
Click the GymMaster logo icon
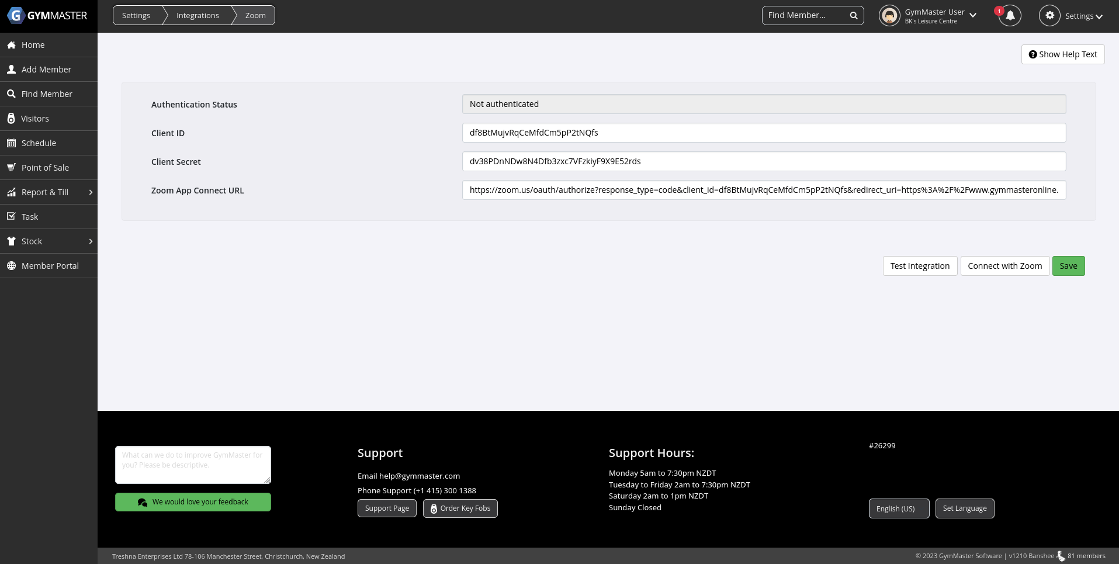click(x=16, y=16)
